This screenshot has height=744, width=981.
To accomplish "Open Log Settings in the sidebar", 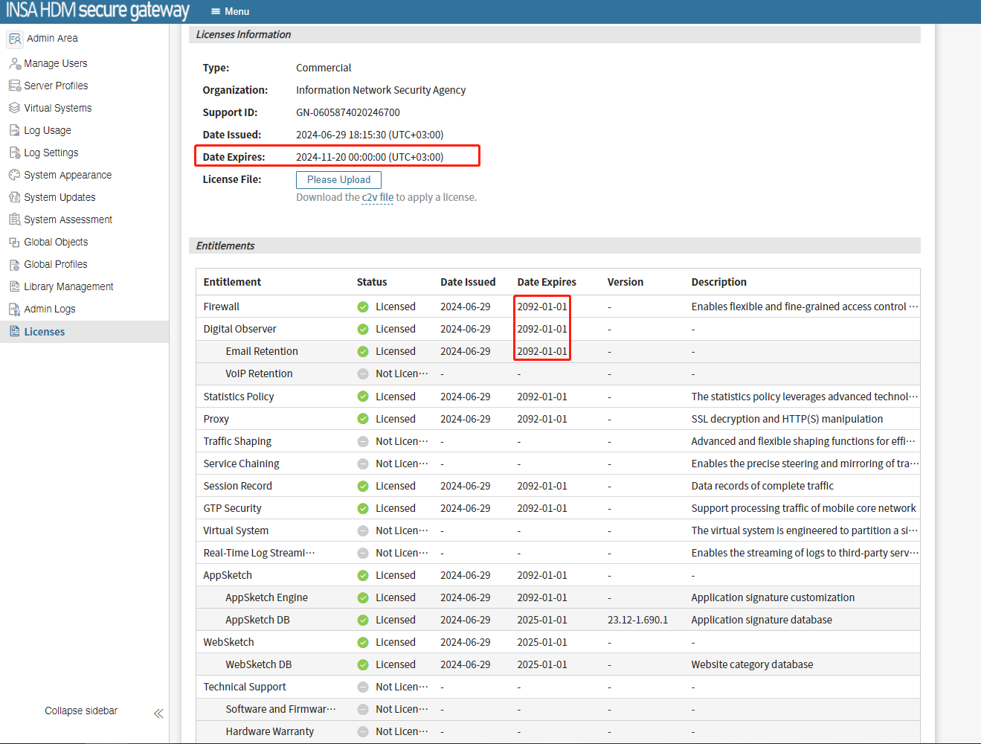I will 51,153.
